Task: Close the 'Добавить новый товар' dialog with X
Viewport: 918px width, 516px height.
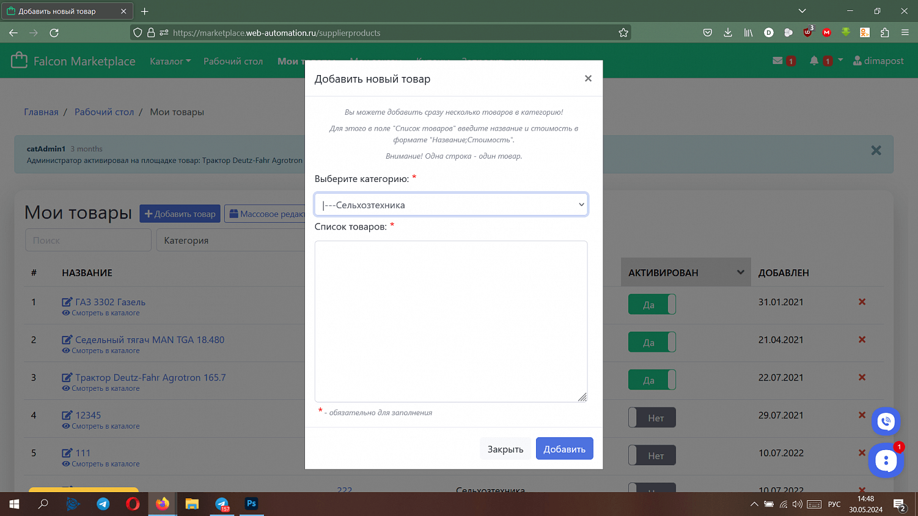Action: [x=588, y=78]
